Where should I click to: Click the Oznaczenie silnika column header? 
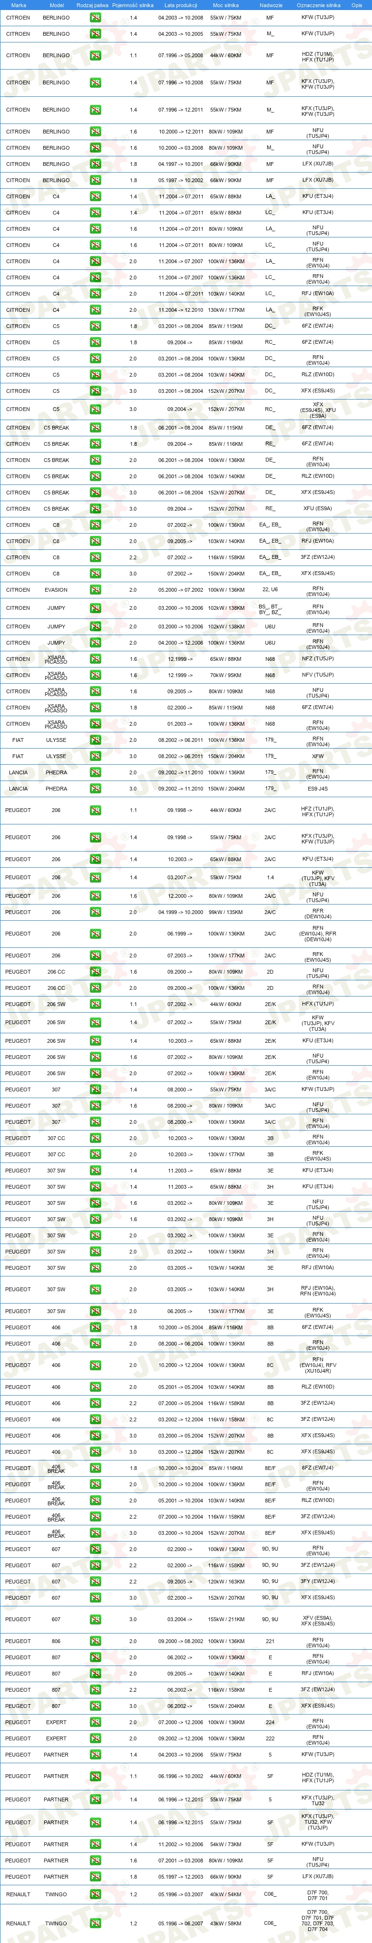click(318, 5)
